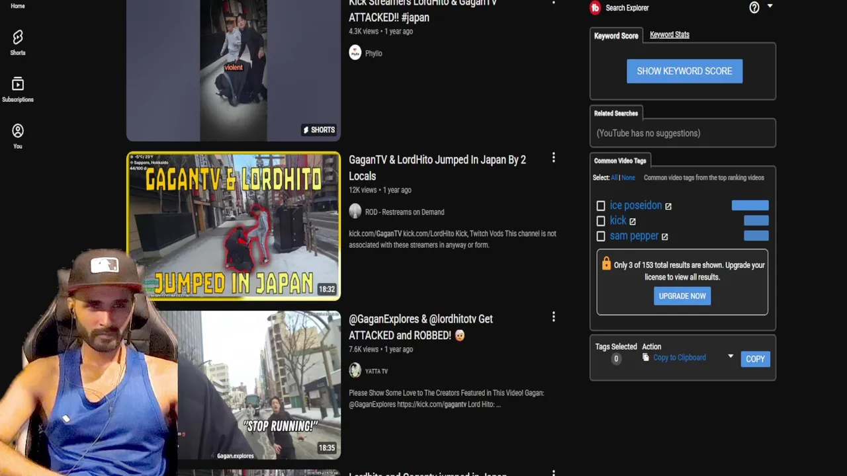Select None of the video tags
The image size is (847, 476).
point(628,178)
